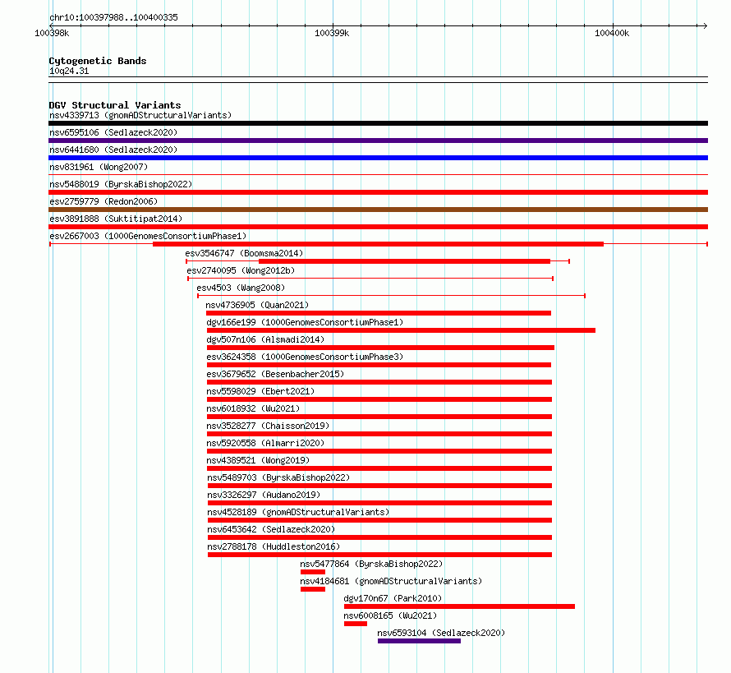Click the 100399k ruler tick label

pyautogui.click(x=332, y=34)
